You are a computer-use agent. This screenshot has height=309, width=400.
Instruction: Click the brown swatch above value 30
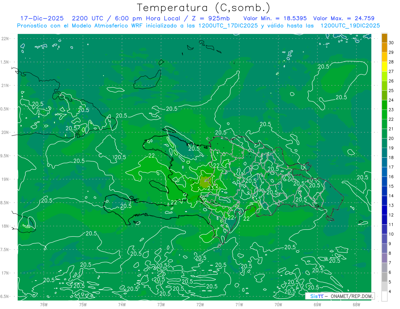point(384,38)
